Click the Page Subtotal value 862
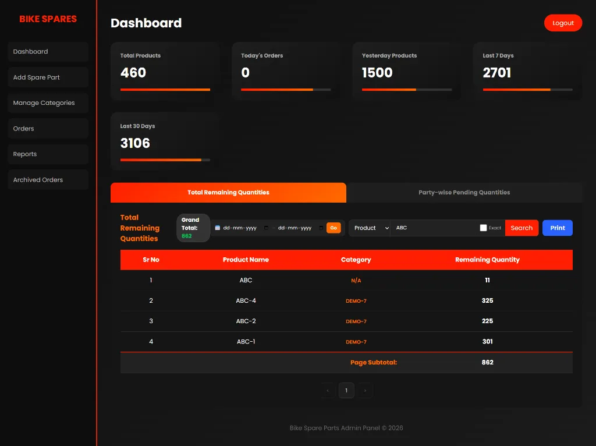 pyautogui.click(x=487, y=363)
